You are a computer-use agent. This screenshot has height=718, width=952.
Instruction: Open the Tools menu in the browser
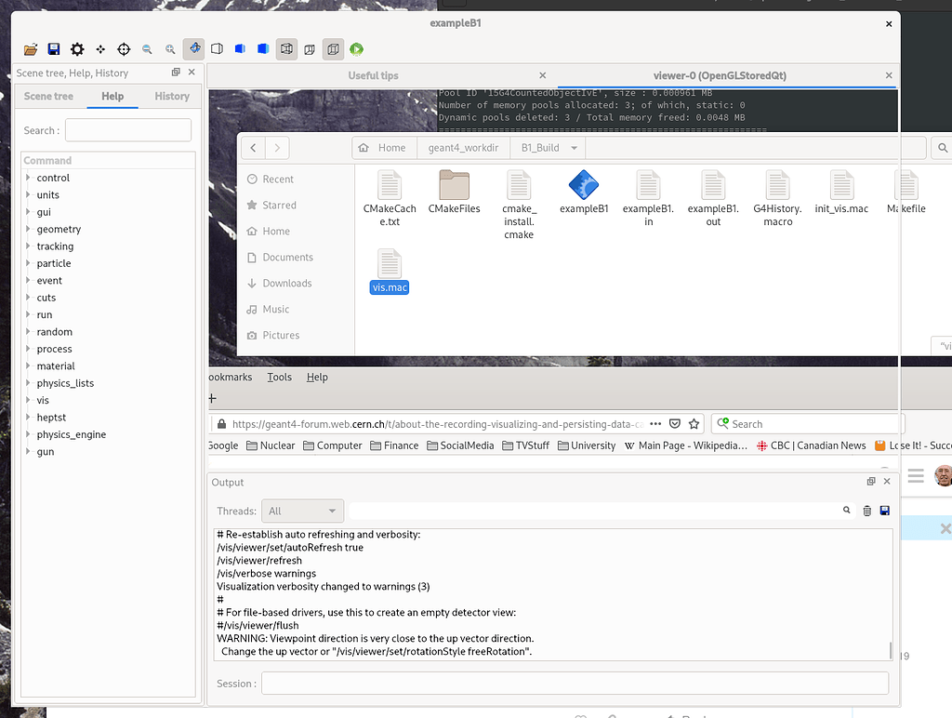click(x=280, y=377)
